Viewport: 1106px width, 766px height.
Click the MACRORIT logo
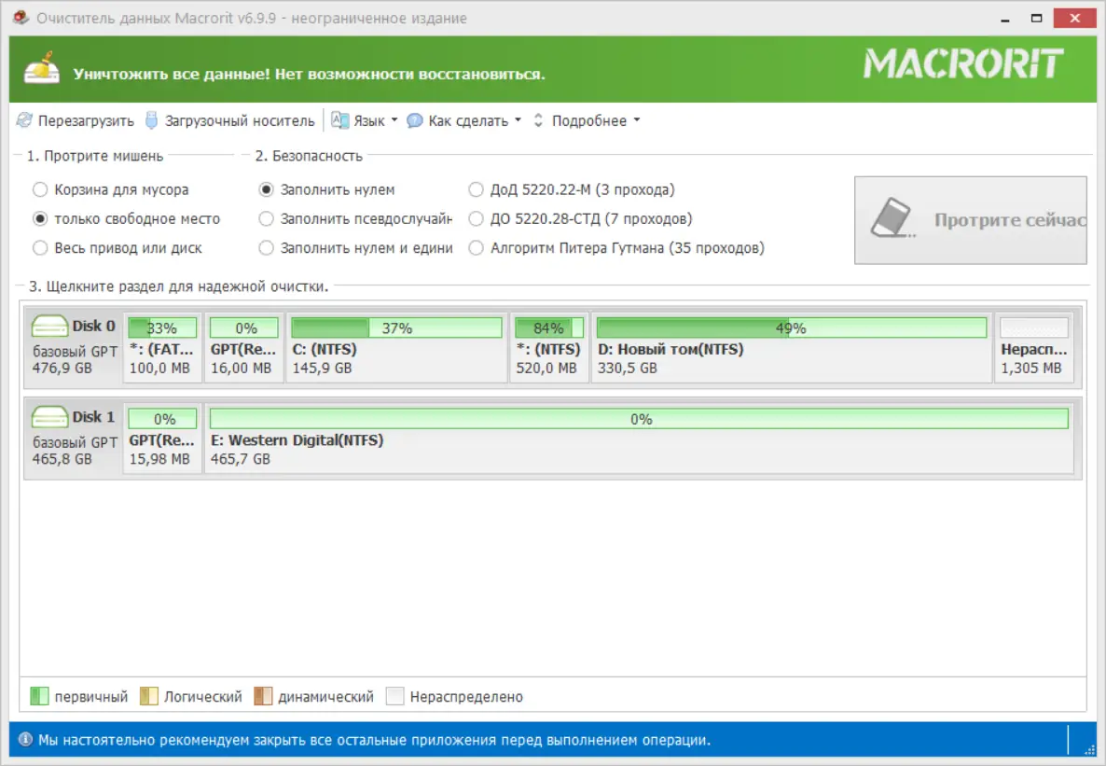(962, 64)
